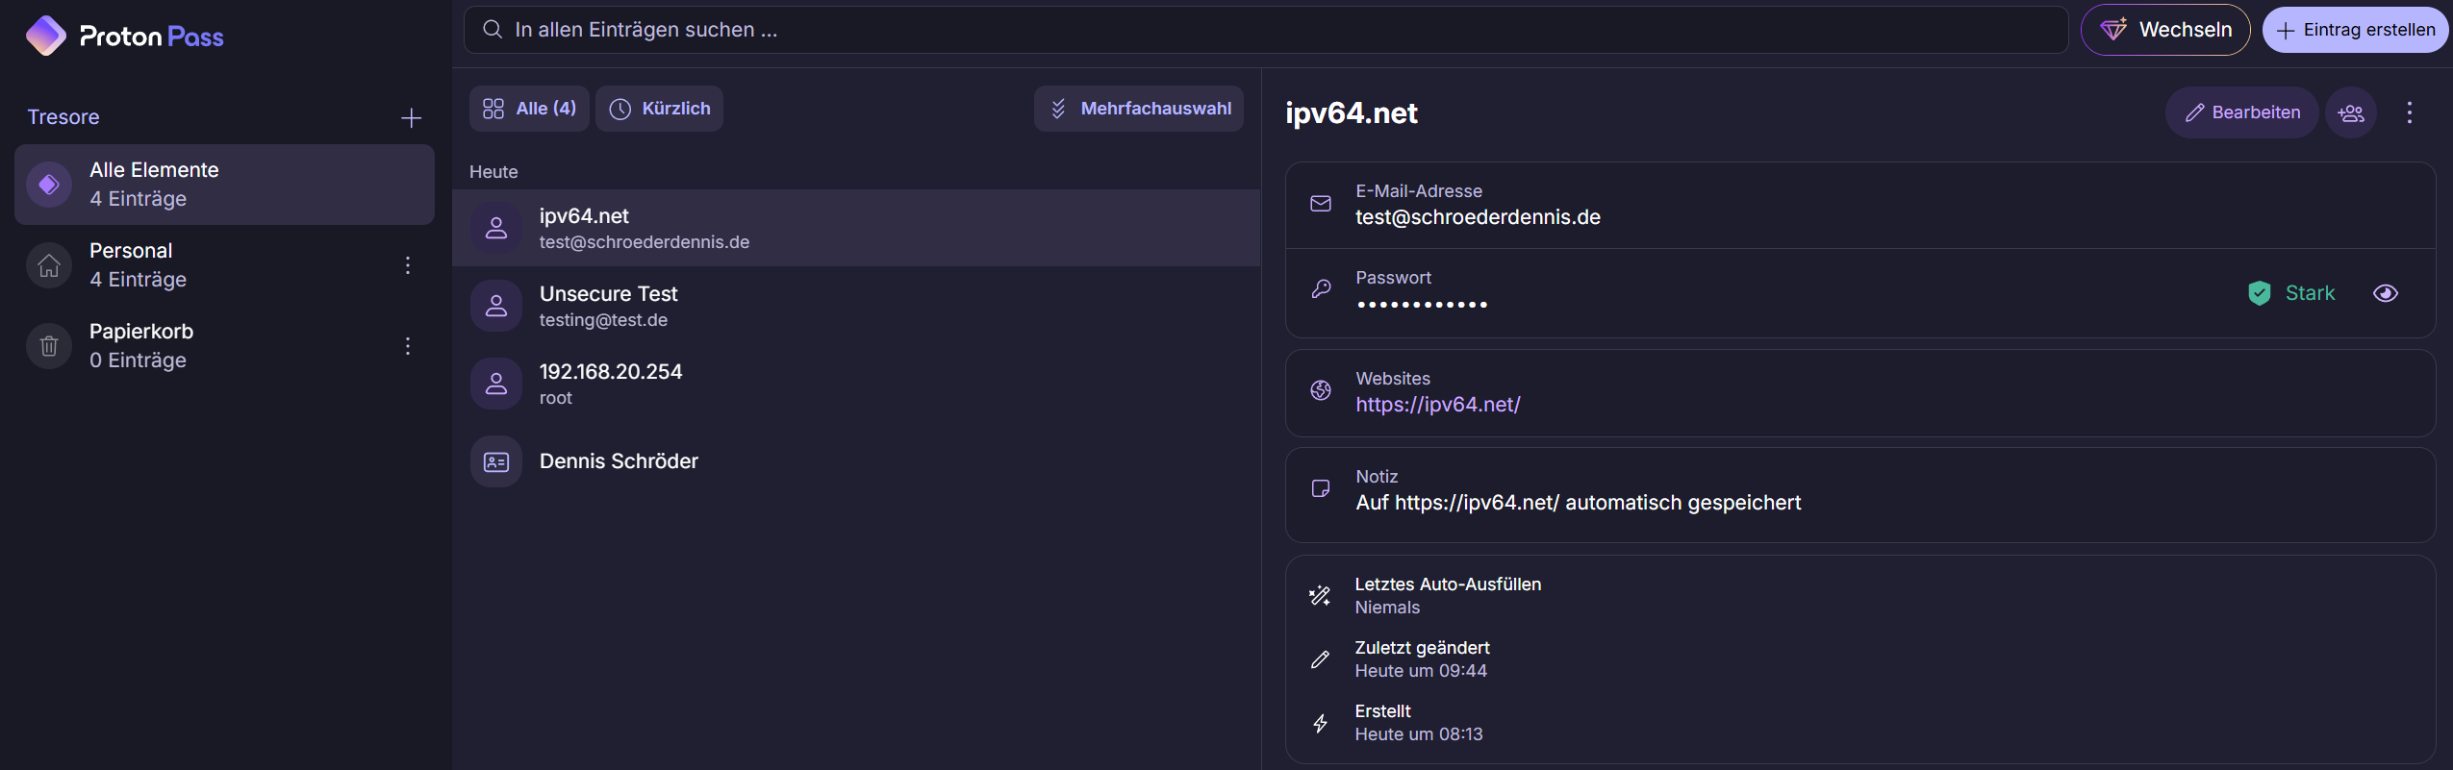2453x770 pixels.
Task: Click Eintrag erstellen button
Action: (x=2354, y=30)
